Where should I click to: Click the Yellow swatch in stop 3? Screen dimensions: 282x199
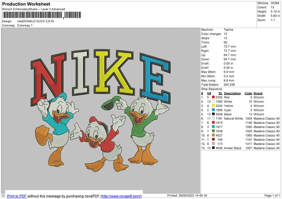[213, 106]
